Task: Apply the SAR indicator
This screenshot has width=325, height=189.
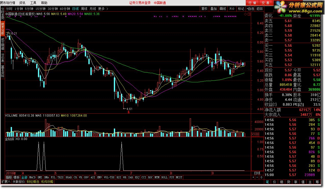Action: pyautogui.click(x=131, y=177)
